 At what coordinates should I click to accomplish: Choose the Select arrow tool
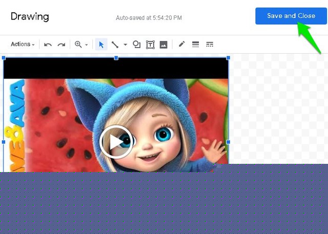tap(101, 45)
